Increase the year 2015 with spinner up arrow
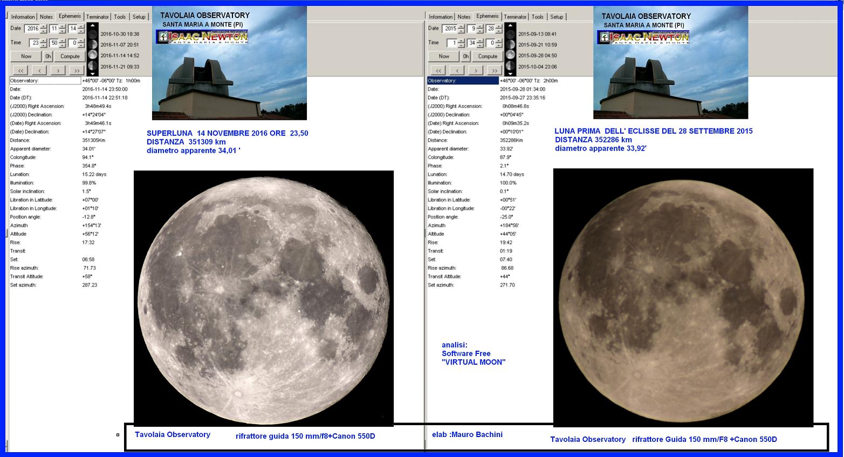The image size is (844, 457). (461, 26)
